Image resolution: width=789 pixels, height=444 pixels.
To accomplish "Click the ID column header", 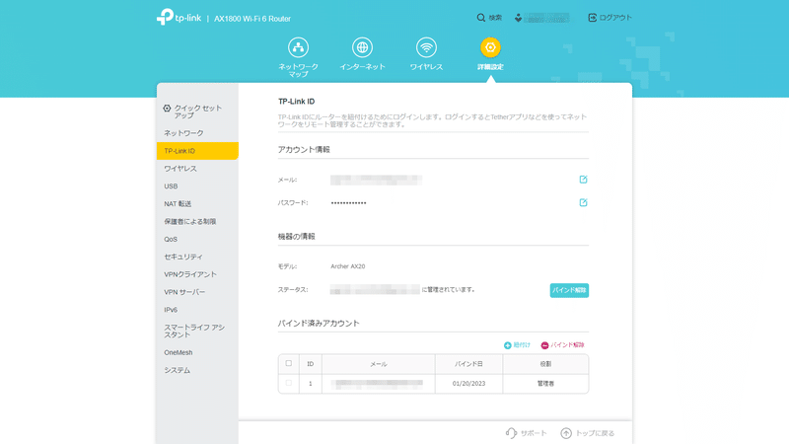I will pyautogui.click(x=311, y=363).
